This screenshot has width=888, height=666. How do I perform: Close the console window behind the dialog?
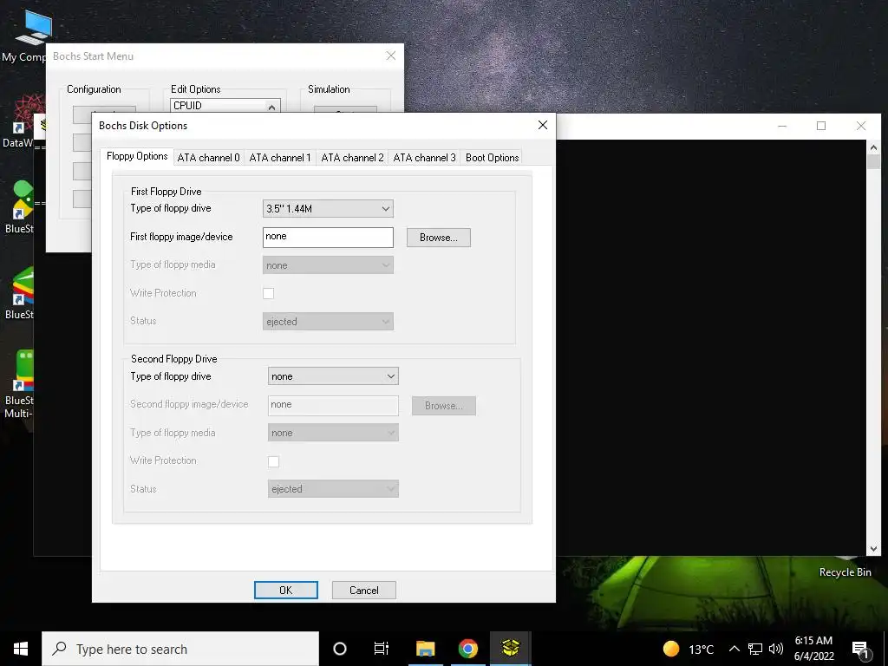point(861,126)
